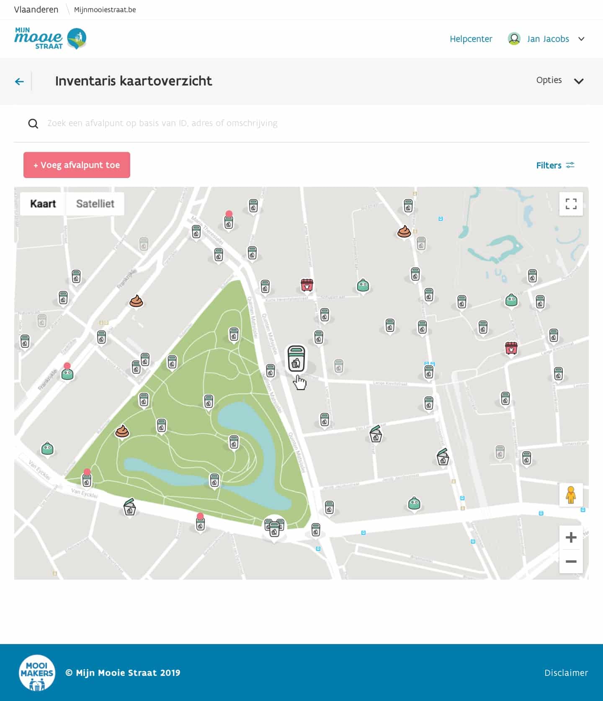This screenshot has width=603, height=701.
Task: Select the clustered bins marker below the park
Action: tap(274, 528)
